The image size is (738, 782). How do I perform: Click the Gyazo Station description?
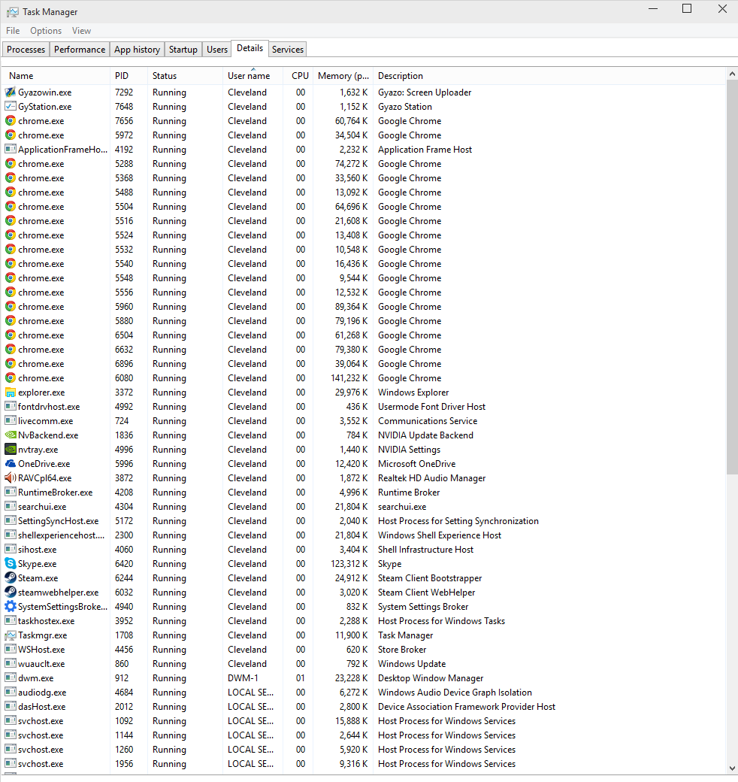click(405, 106)
